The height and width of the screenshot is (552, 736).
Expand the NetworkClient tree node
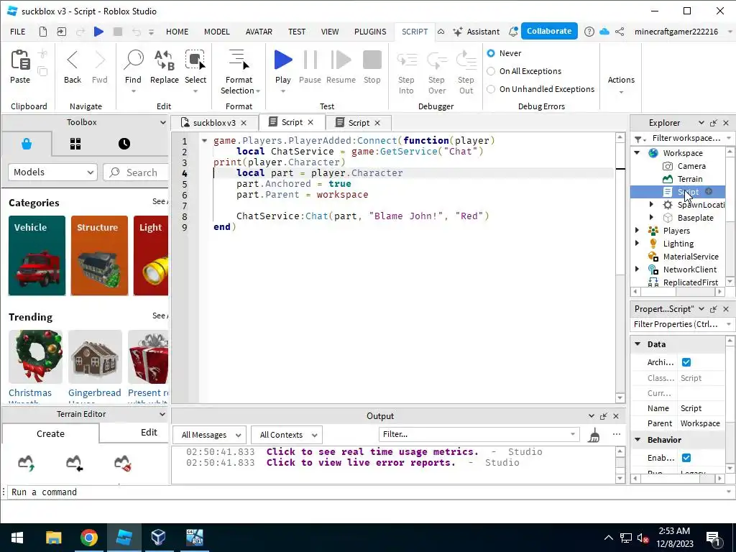pos(637,269)
